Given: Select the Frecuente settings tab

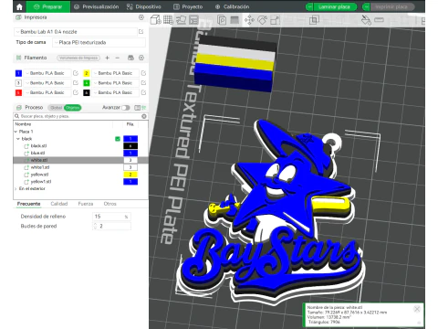Looking at the screenshot, I should (28, 204).
